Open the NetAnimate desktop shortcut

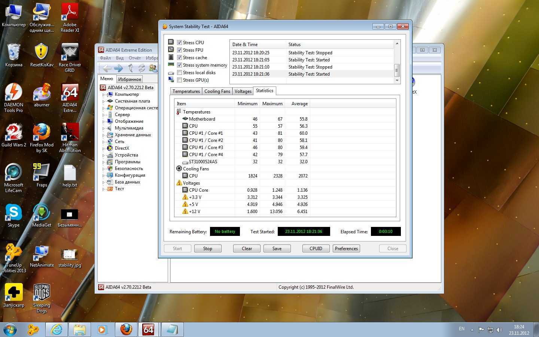coord(42,255)
